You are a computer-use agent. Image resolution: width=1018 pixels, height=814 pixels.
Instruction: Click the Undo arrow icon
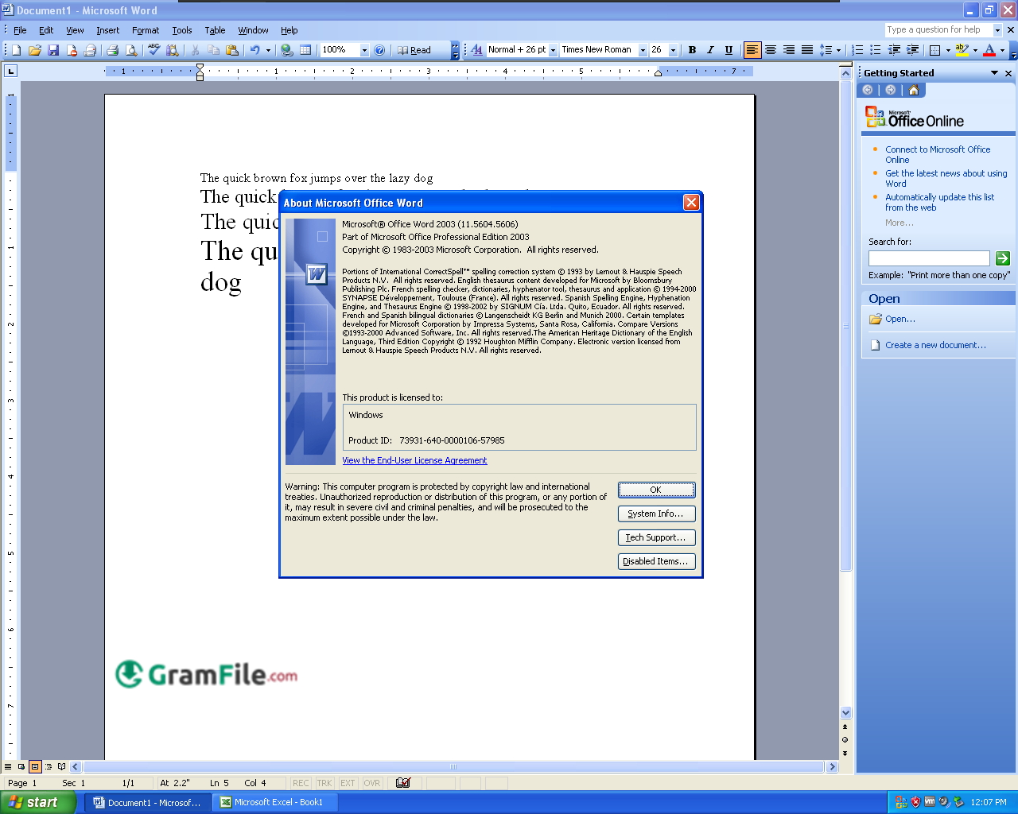(254, 50)
